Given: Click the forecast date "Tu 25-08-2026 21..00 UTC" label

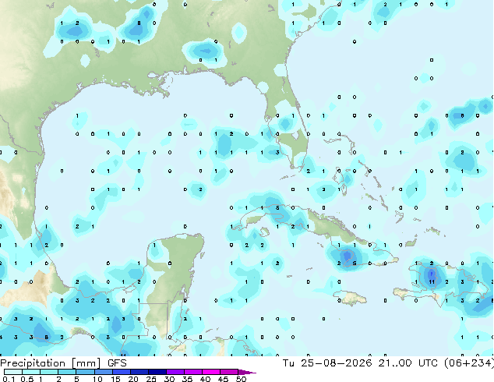Looking at the screenshot, I should click(361, 363).
